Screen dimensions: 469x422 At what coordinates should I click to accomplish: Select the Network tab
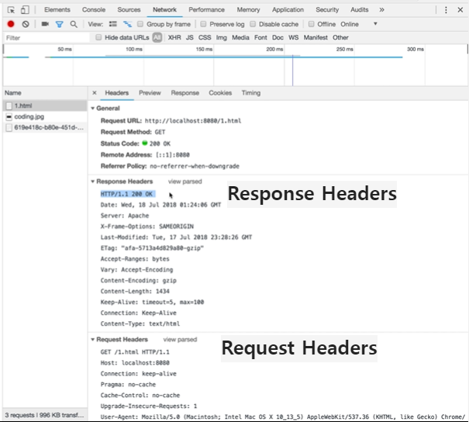[x=164, y=10]
